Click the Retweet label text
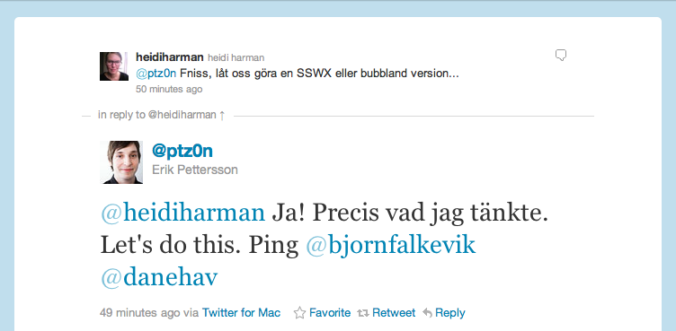 [x=394, y=312]
